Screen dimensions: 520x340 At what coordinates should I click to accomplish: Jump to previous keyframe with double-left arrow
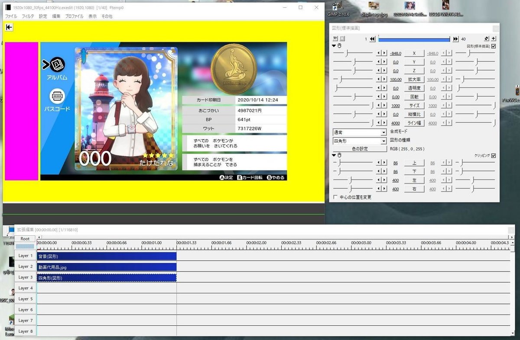click(x=372, y=39)
